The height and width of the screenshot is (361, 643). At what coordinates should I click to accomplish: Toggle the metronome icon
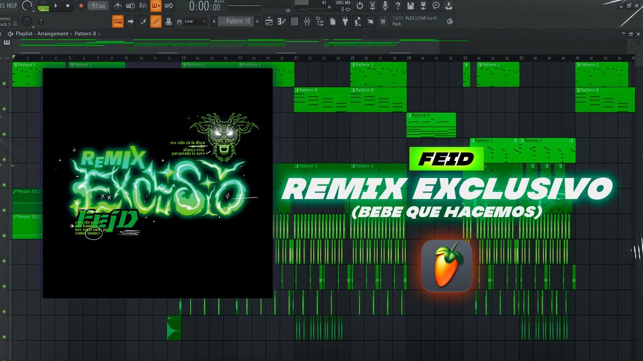pos(118,6)
